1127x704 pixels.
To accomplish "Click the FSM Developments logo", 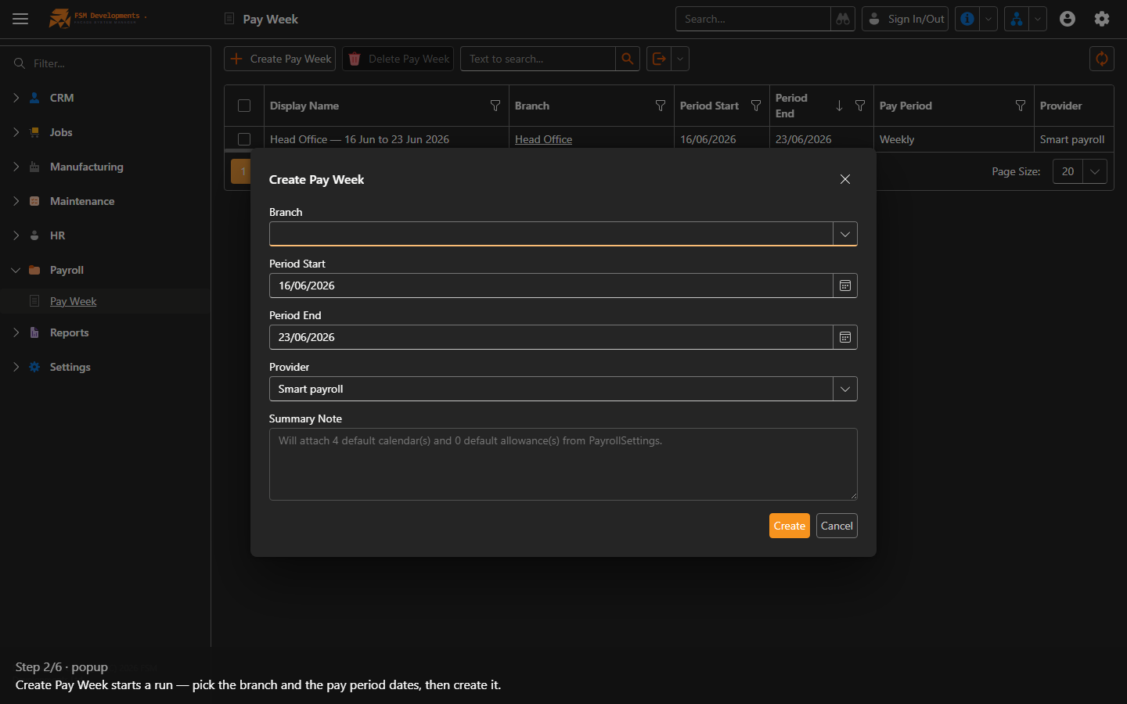I will pyautogui.click(x=97, y=18).
